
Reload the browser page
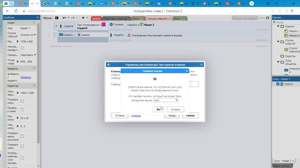16,11
